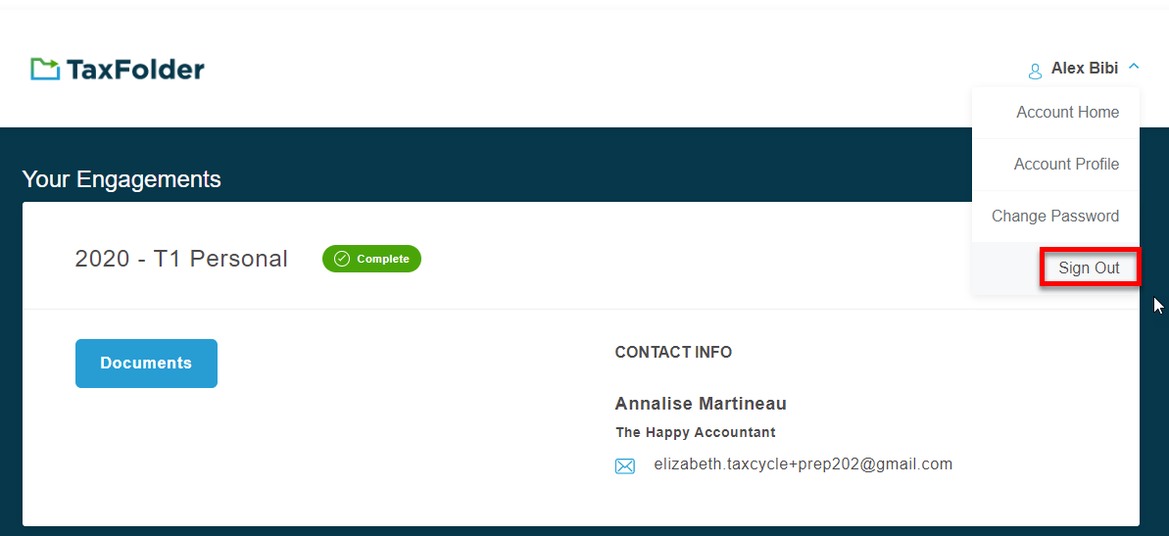Click the Annalise Martineau contact name
Viewport: 1169px width, 536px height.
701,404
